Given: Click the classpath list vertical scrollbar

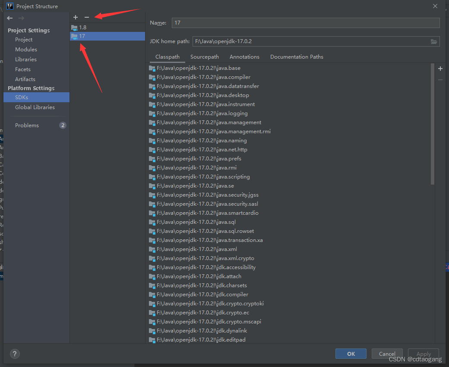Looking at the screenshot, I should [433, 124].
